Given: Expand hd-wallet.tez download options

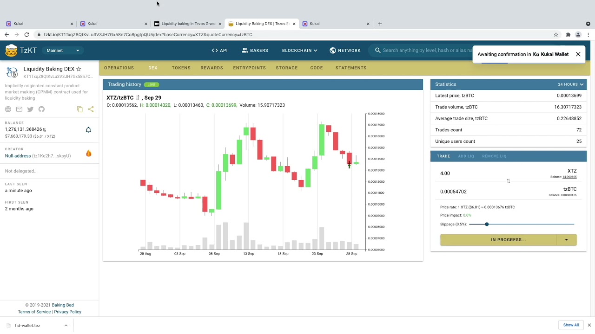Looking at the screenshot, I should 66,325.
